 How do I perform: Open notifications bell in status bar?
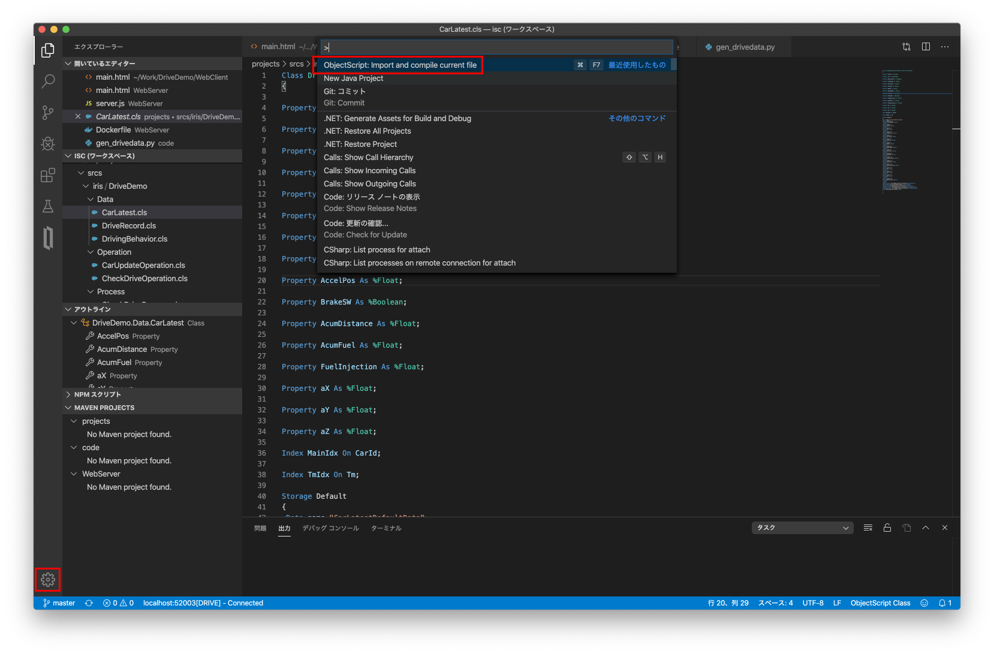pos(945,603)
